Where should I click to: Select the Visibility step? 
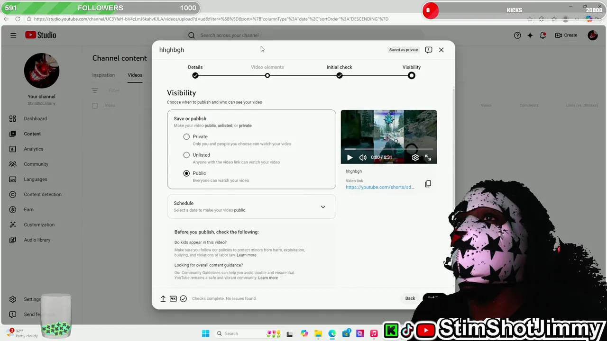(411, 71)
